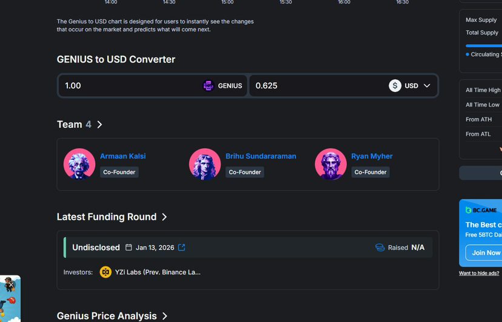Screen dimensions: 502x322
Task: Open Armaan Kalsi's profile link
Action: coord(122,156)
